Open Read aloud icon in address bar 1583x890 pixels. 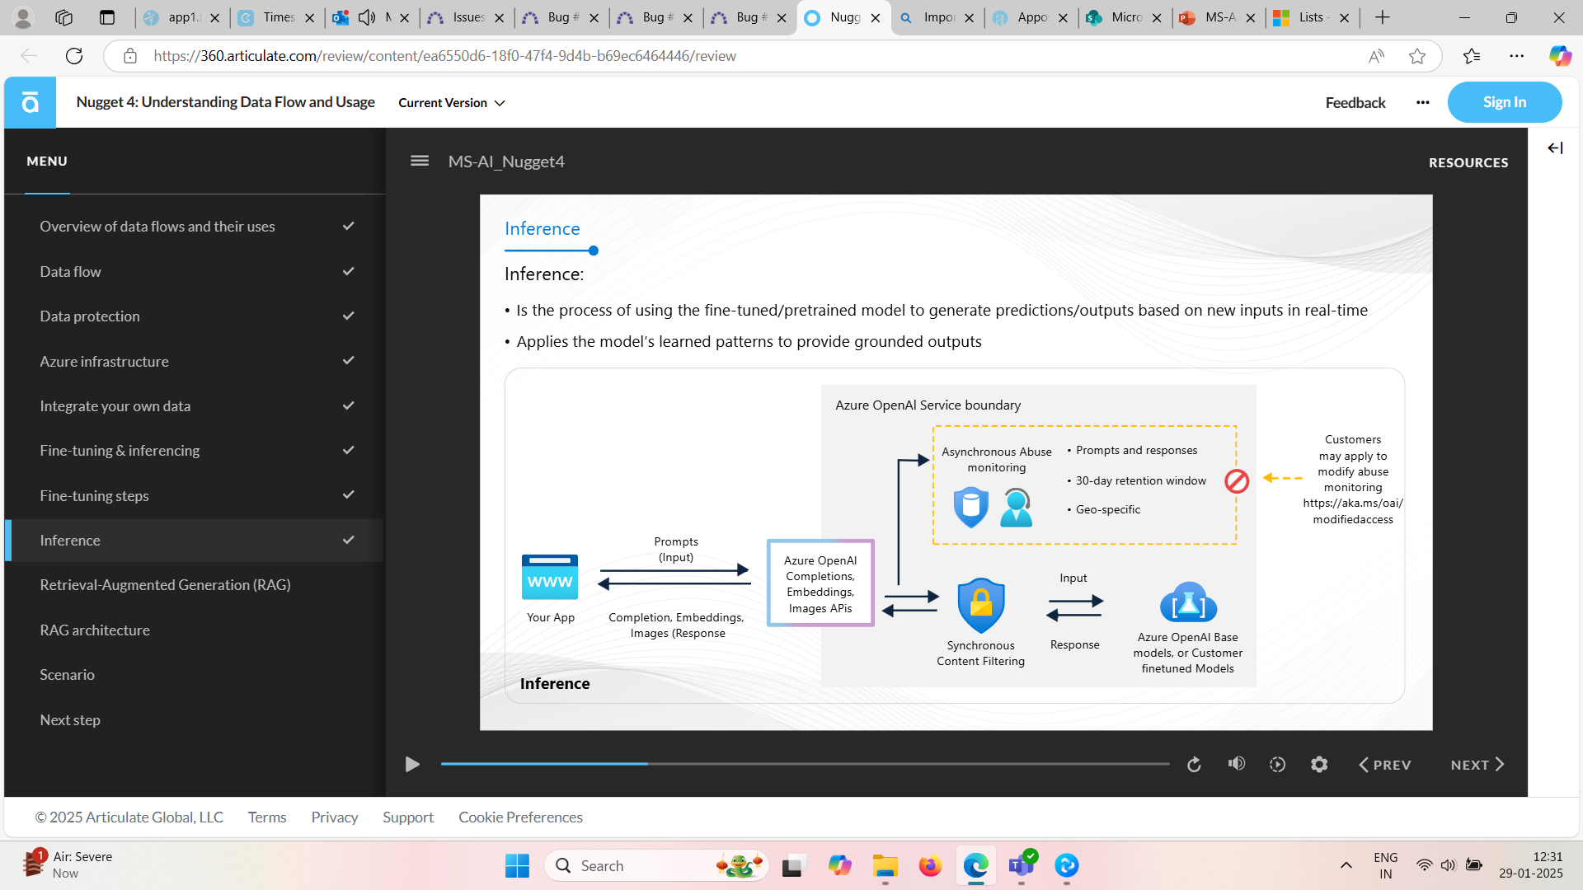pyautogui.click(x=1376, y=56)
